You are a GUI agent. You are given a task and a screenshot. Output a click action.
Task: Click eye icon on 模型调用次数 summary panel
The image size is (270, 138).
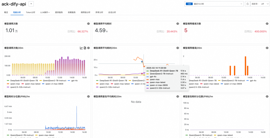click(88, 24)
